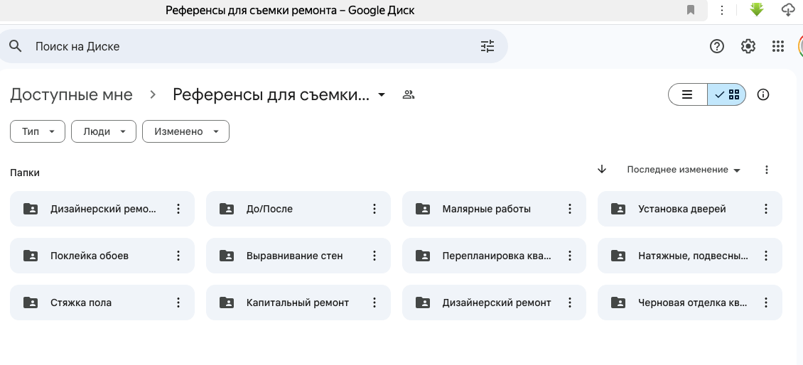This screenshot has width=803, height=365.
Task: Show folder details info panel
Action: pyautogui.click(x=763, y=94)
